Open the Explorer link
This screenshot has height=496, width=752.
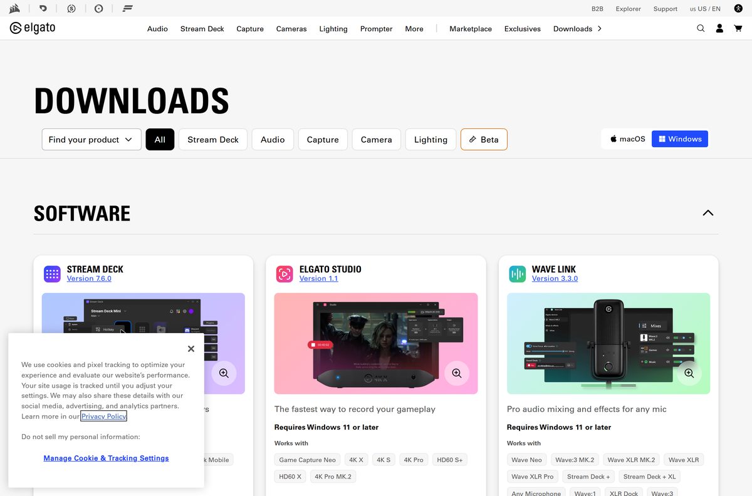click(628, 9)
